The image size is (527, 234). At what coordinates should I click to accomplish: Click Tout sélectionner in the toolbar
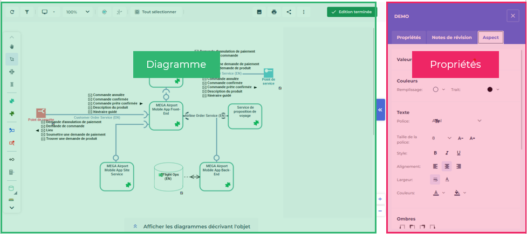point(155,12)
